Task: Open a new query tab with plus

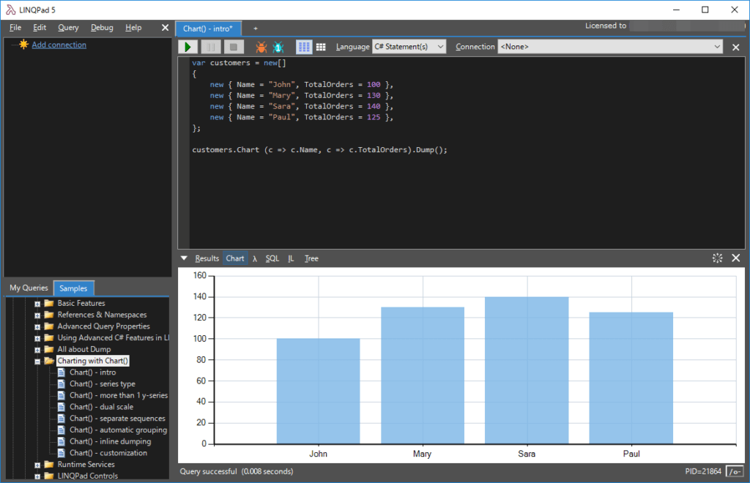Action: [256, 29]
